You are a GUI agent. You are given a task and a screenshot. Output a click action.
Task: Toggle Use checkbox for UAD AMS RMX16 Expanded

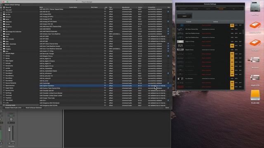point(168,31)
